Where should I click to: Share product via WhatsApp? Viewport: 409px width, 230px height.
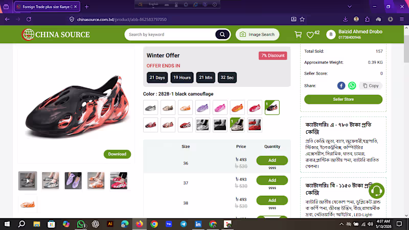352,85
